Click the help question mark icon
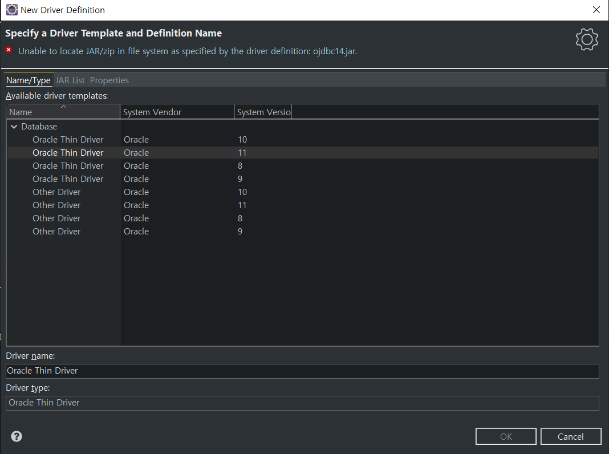The height and width of the screenshot is (454, 609). pyautogui.click(x=17, y=436)
